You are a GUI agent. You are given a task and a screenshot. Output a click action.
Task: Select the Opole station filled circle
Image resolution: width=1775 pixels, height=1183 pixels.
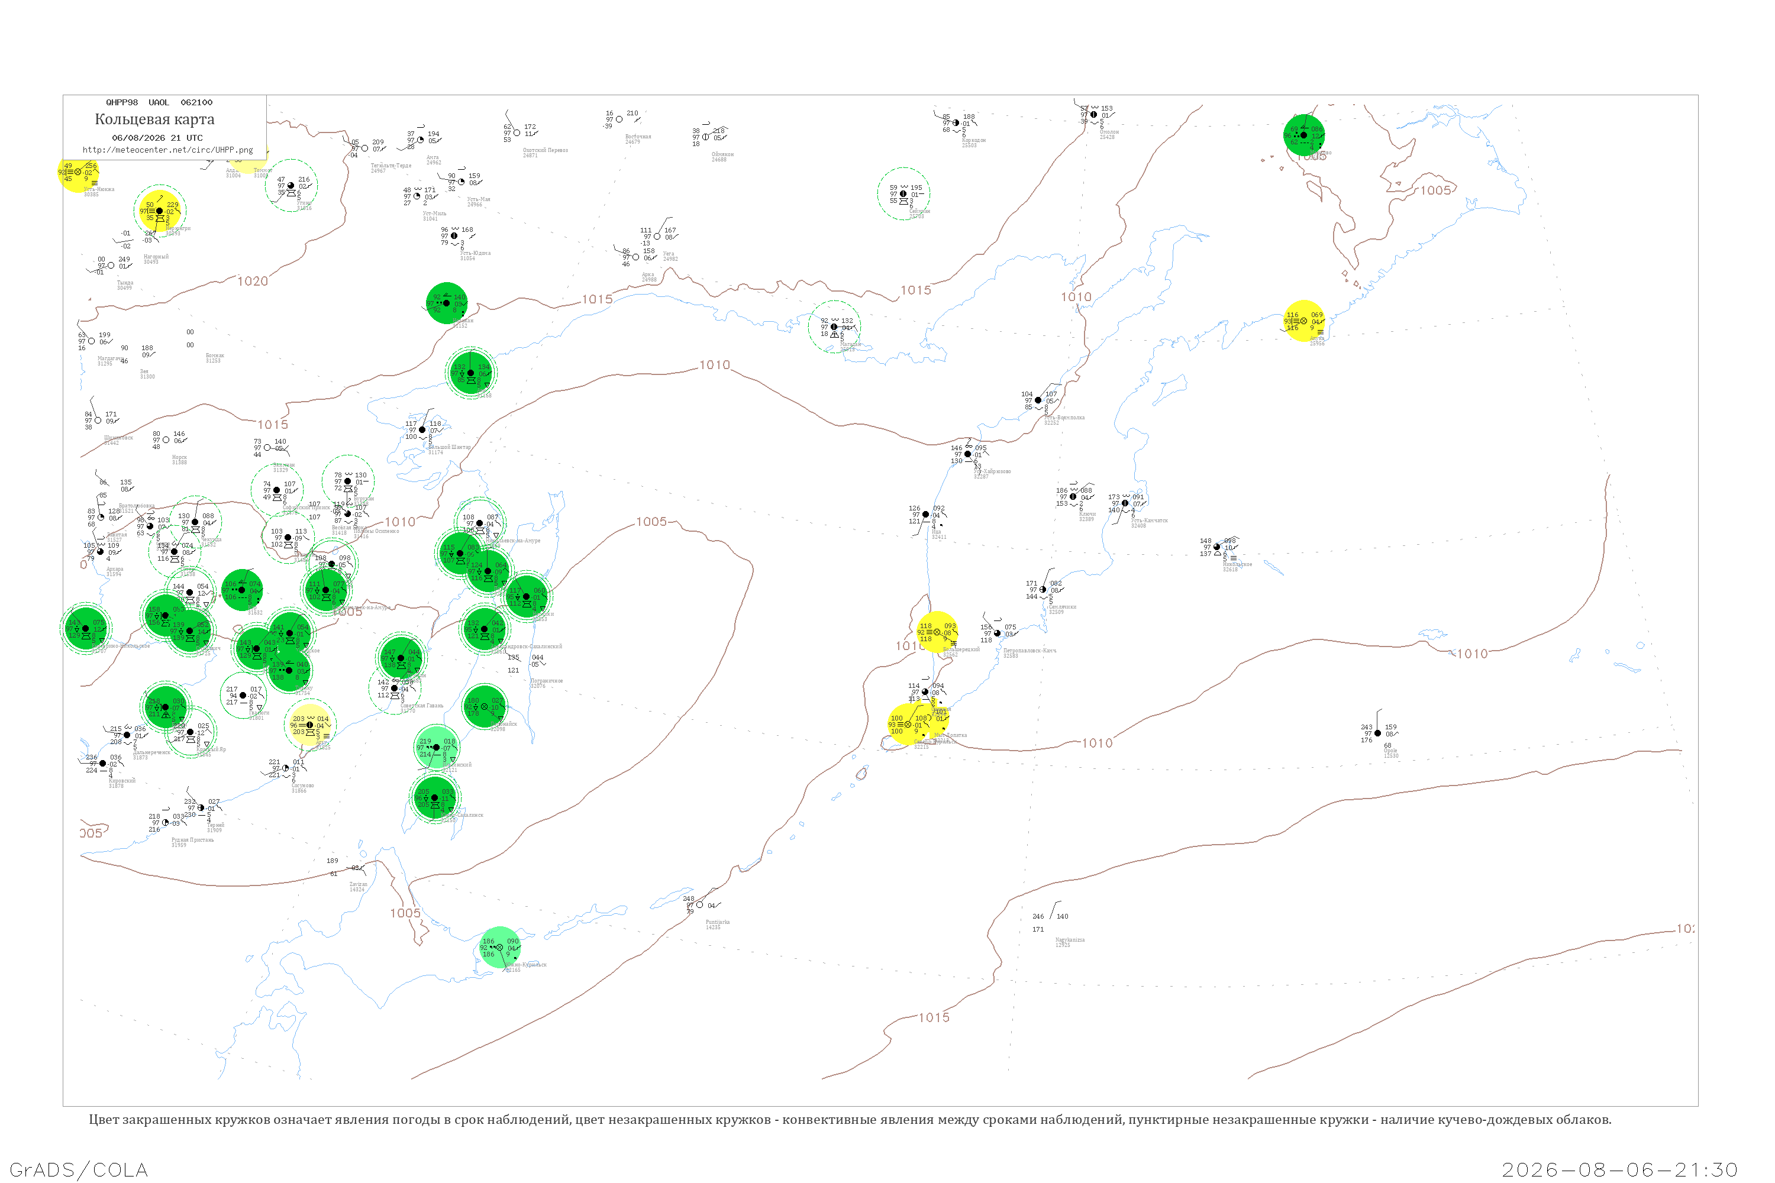click(1377, 733)
